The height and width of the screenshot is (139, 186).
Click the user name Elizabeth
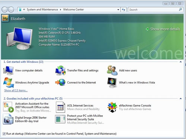pyautogui.click(x=18, y=19)
